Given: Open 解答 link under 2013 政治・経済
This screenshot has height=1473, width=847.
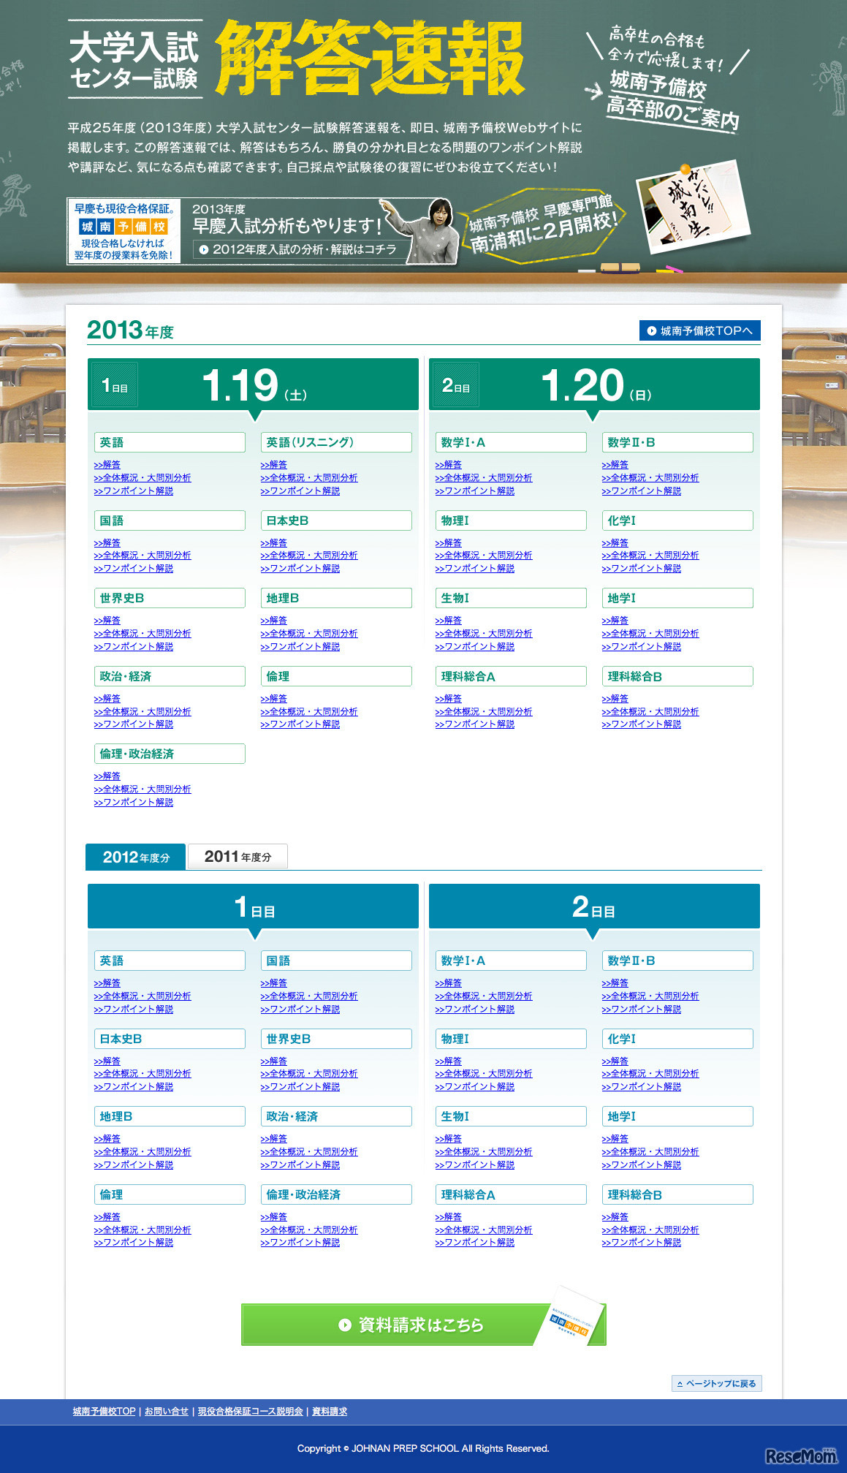Looking at the screenshot, I should pyautogui.click(x=107, y=698).
